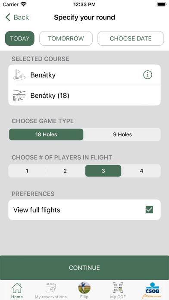Select 18 Holes game type
This screenshot has width=169, height=300.
[46, 134]
